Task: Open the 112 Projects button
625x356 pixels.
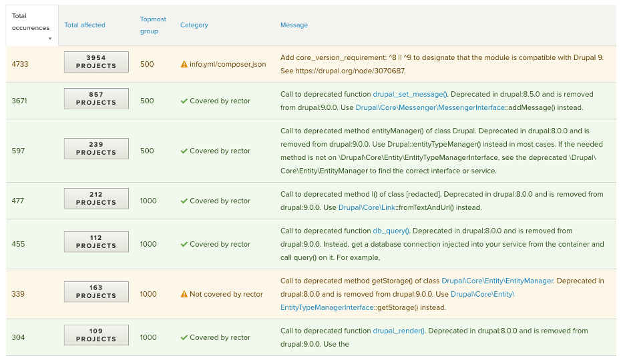Action: [x=96, y=242]
